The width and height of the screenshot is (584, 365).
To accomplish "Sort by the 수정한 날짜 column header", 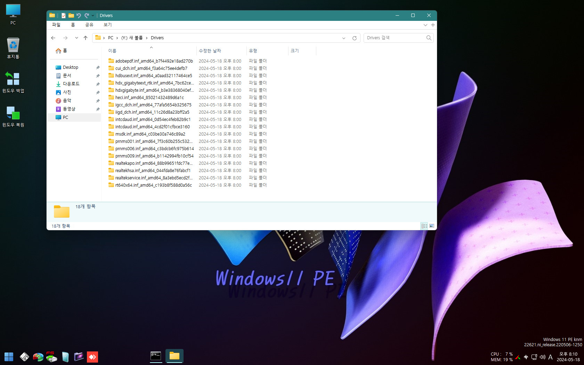I will coord(221,51).
